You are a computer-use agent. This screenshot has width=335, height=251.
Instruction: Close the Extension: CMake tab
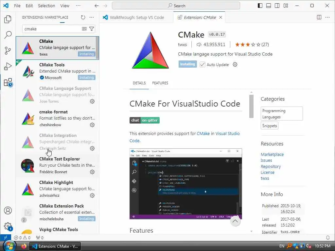click(221, 17)
